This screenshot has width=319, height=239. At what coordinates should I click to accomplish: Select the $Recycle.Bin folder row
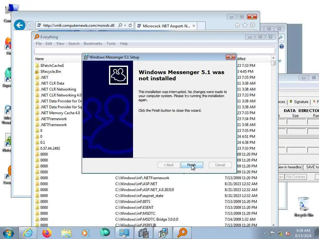tap(51, 72)
